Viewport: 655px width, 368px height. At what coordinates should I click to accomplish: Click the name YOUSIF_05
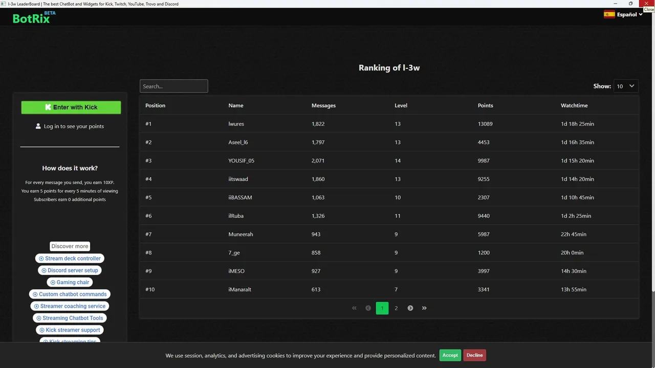(241, 160)
